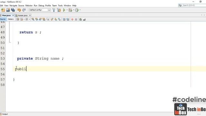Open the Forward history dropdown arrow

pos(29,19)
